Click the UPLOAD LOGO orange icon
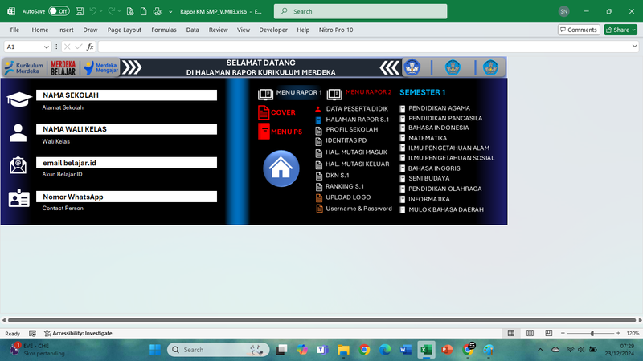The height and width of the screenshot is (361, 643). (x=319, y=198)
